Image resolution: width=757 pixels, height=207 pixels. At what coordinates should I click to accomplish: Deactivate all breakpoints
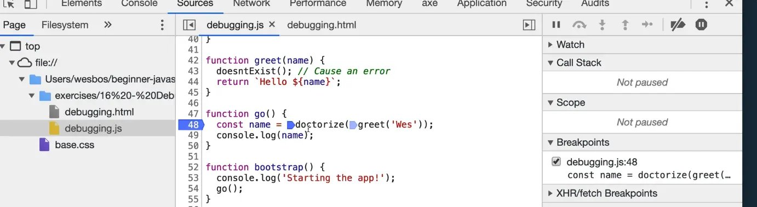(678, 25)
